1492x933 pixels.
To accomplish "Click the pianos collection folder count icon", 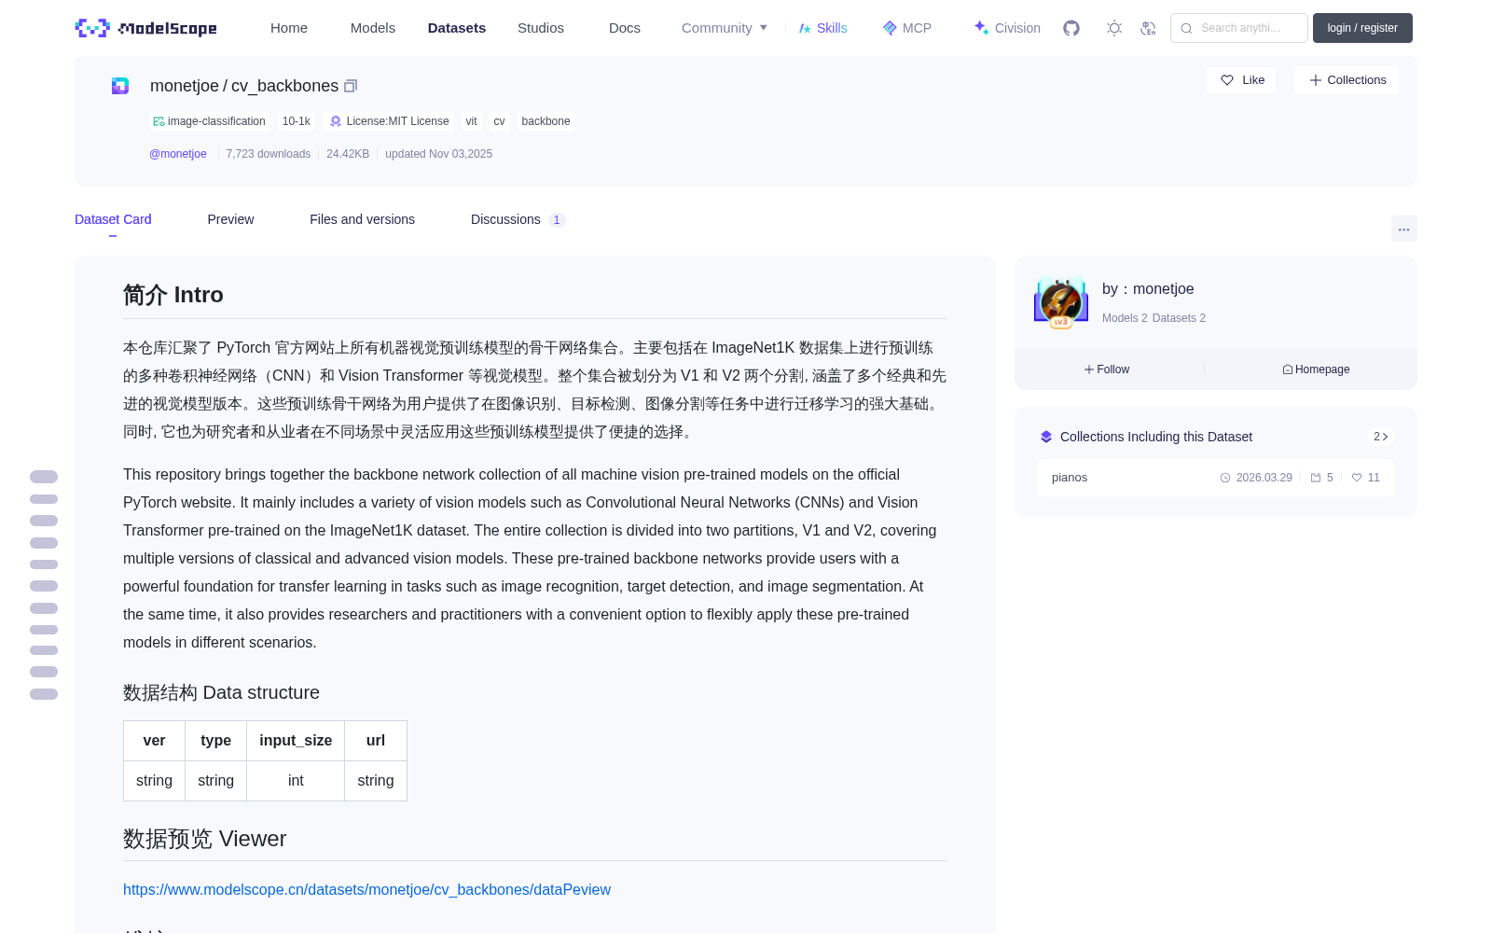I will pos(1316,478).
